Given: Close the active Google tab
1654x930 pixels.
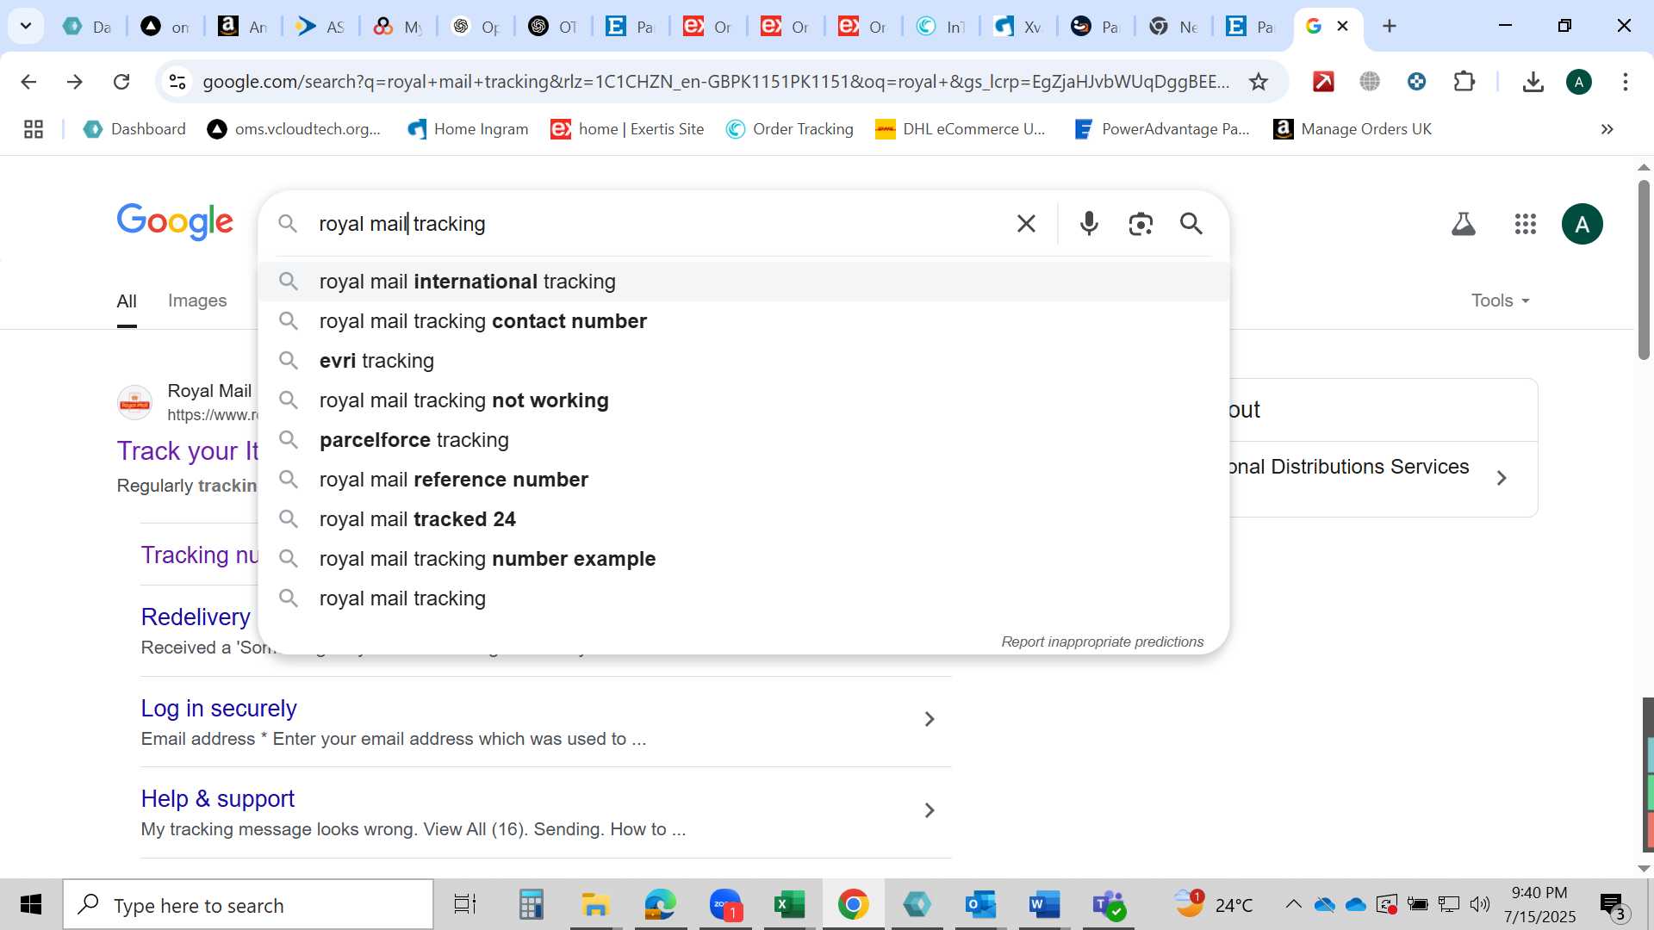Looking at the screenshot, I should click(x=1342, y=26).
